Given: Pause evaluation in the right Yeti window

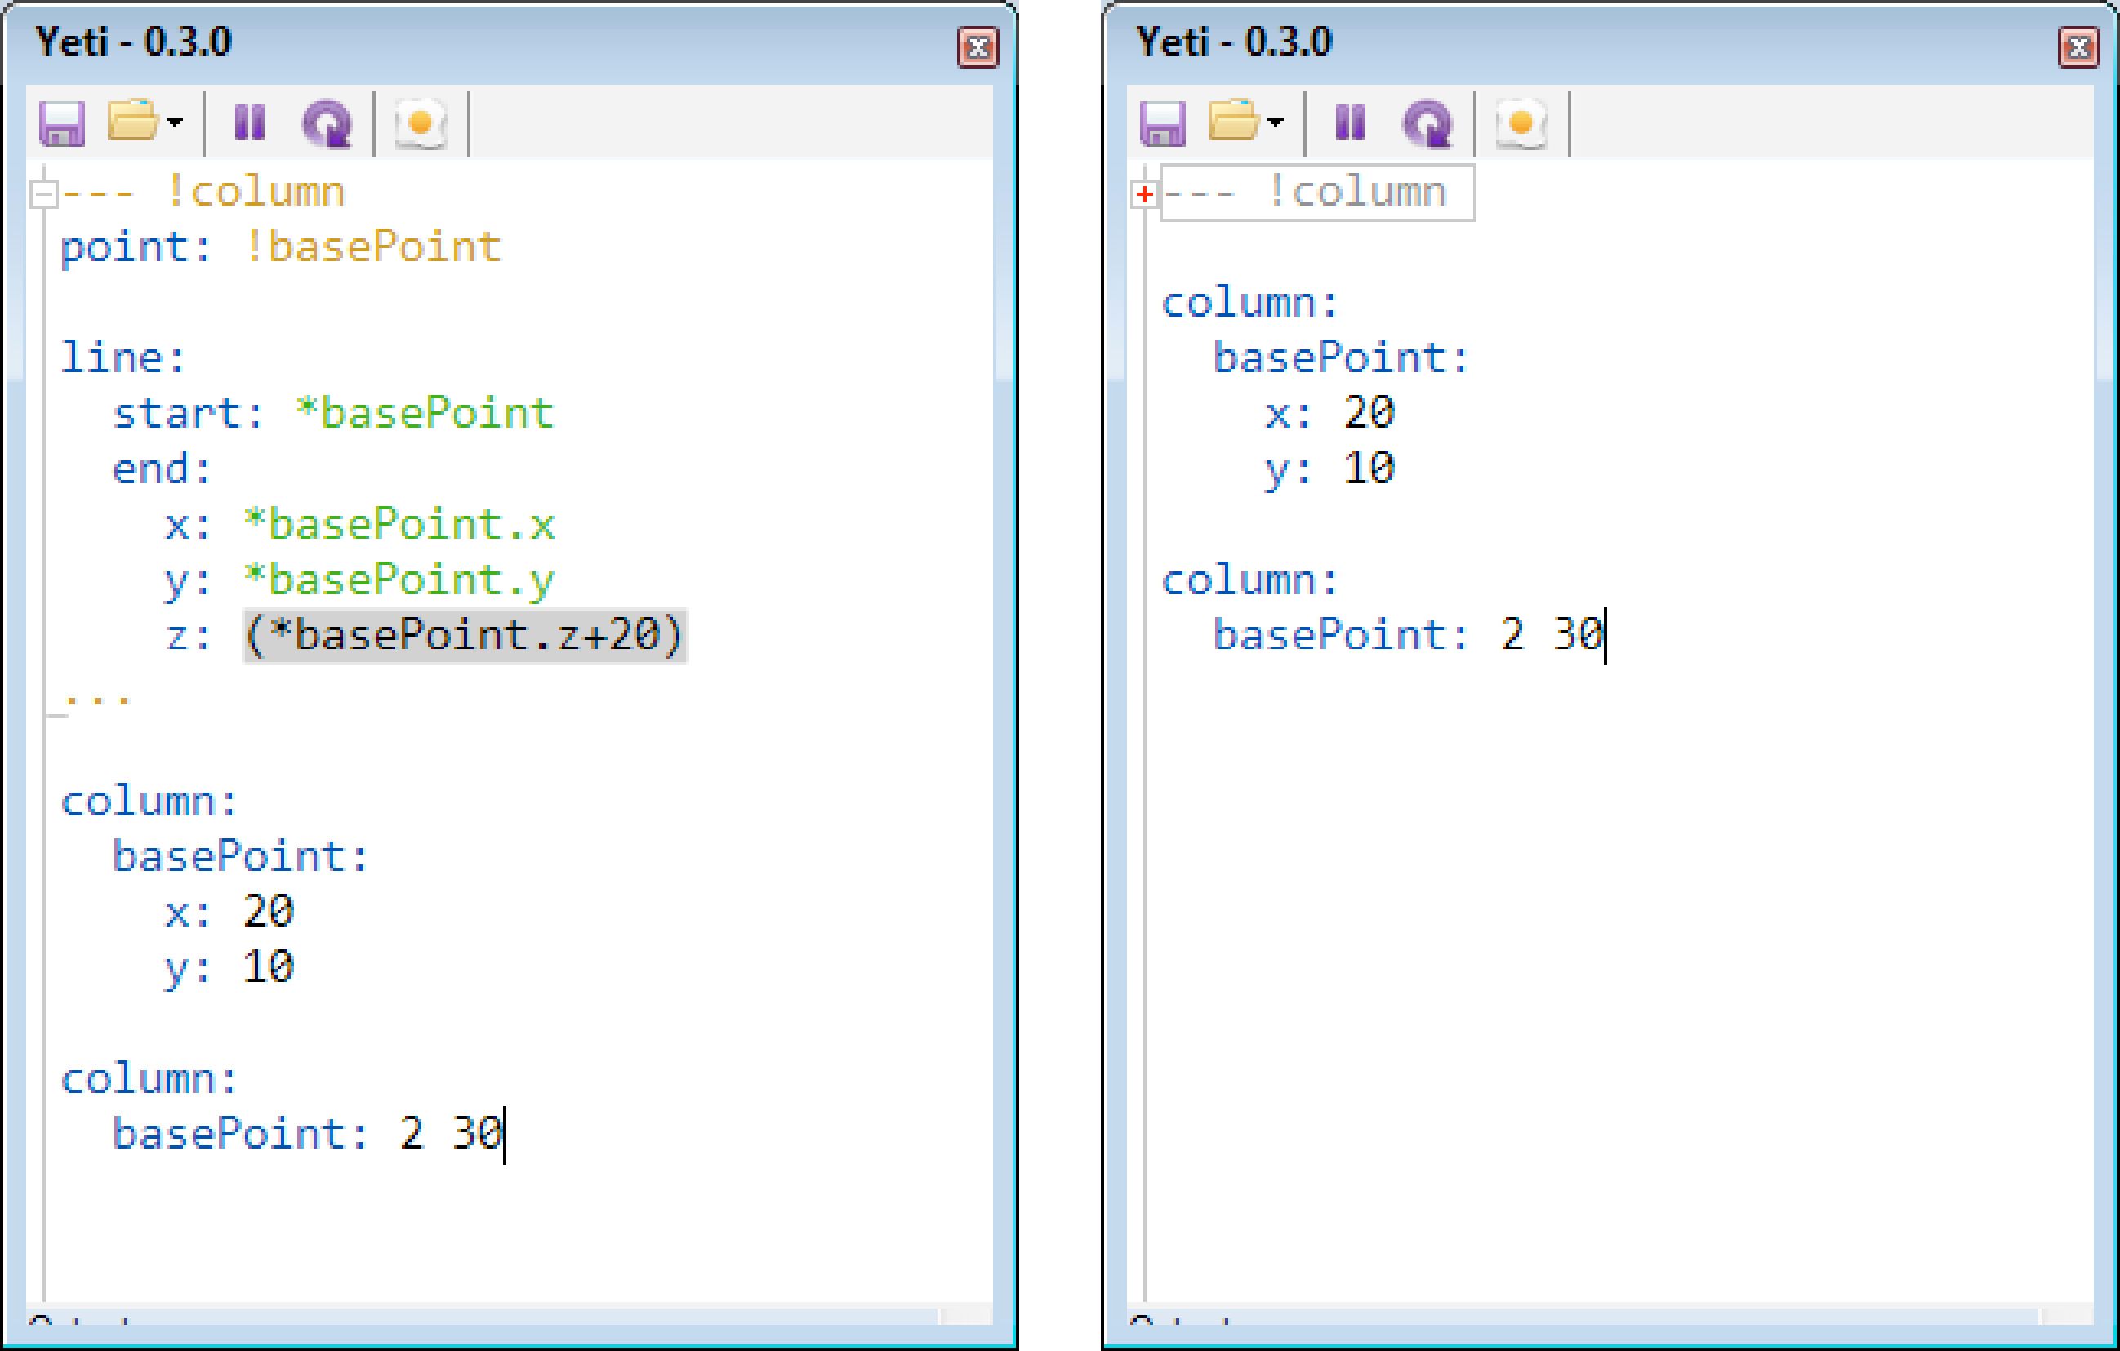Looking at the screenshot, I should click(x=1351, y=122).
